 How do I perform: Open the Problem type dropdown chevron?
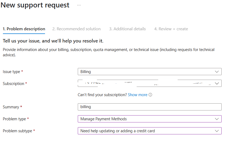pos(217,119)
